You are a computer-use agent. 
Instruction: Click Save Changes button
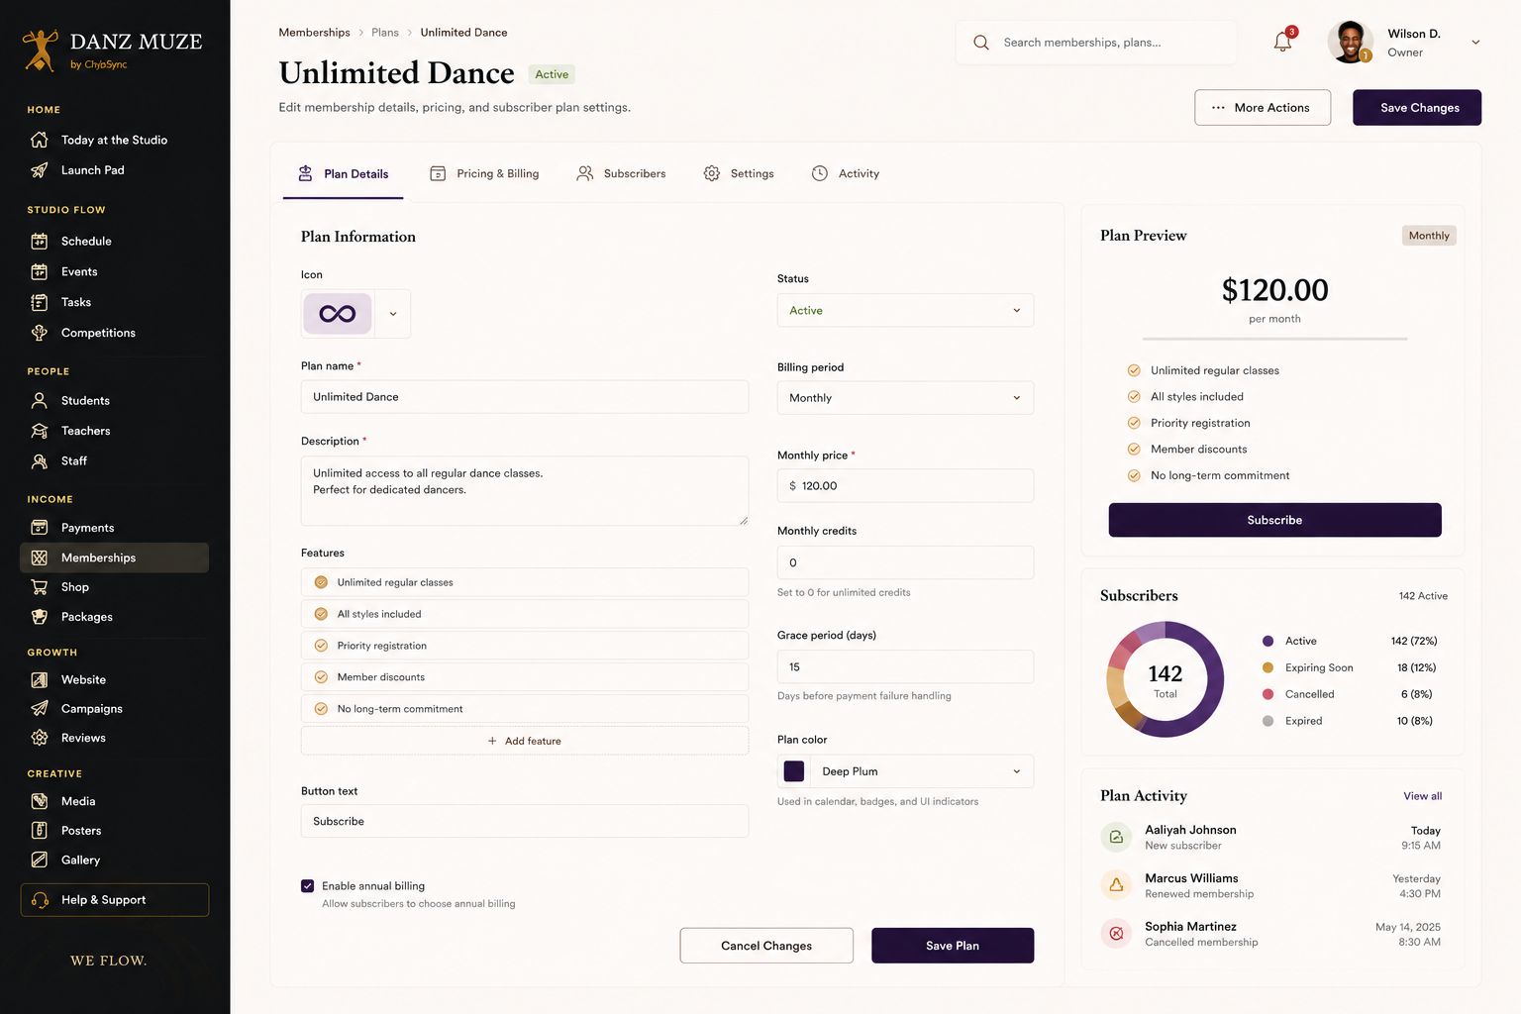tap(1417, 108)
